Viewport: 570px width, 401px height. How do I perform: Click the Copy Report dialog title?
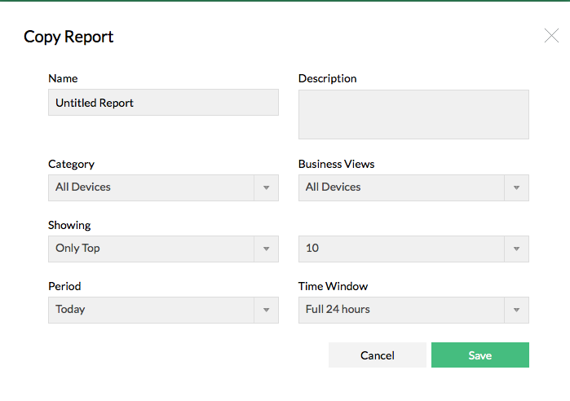coord(68,37)
